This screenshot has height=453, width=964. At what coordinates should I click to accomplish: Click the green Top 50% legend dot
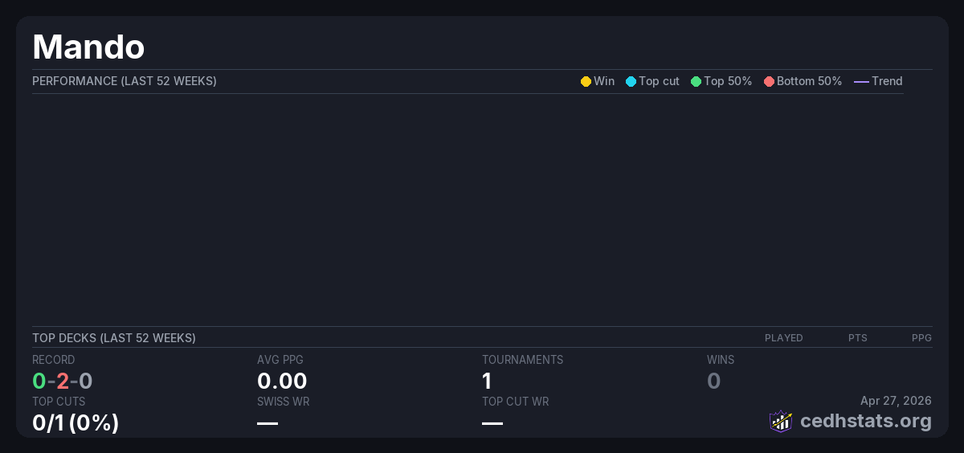696,81
